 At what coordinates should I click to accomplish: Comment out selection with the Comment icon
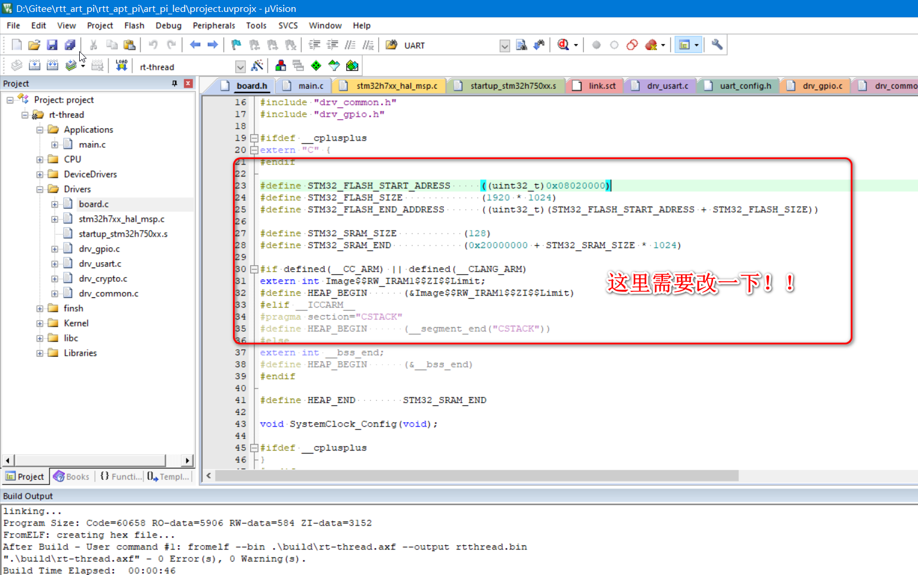(350, 45)
